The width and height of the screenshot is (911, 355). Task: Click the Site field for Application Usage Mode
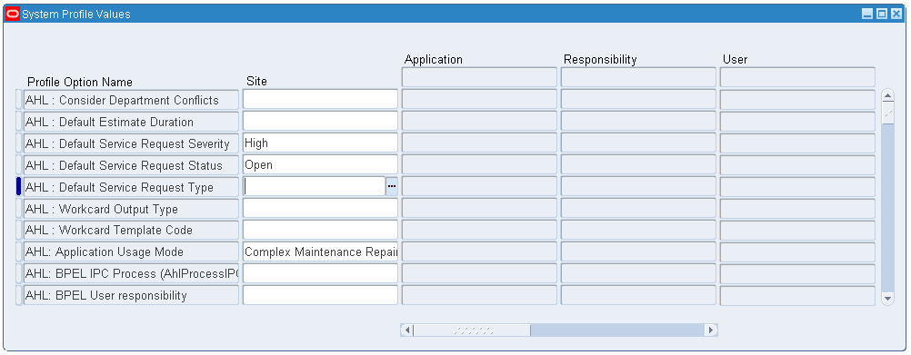pos(320,251)
